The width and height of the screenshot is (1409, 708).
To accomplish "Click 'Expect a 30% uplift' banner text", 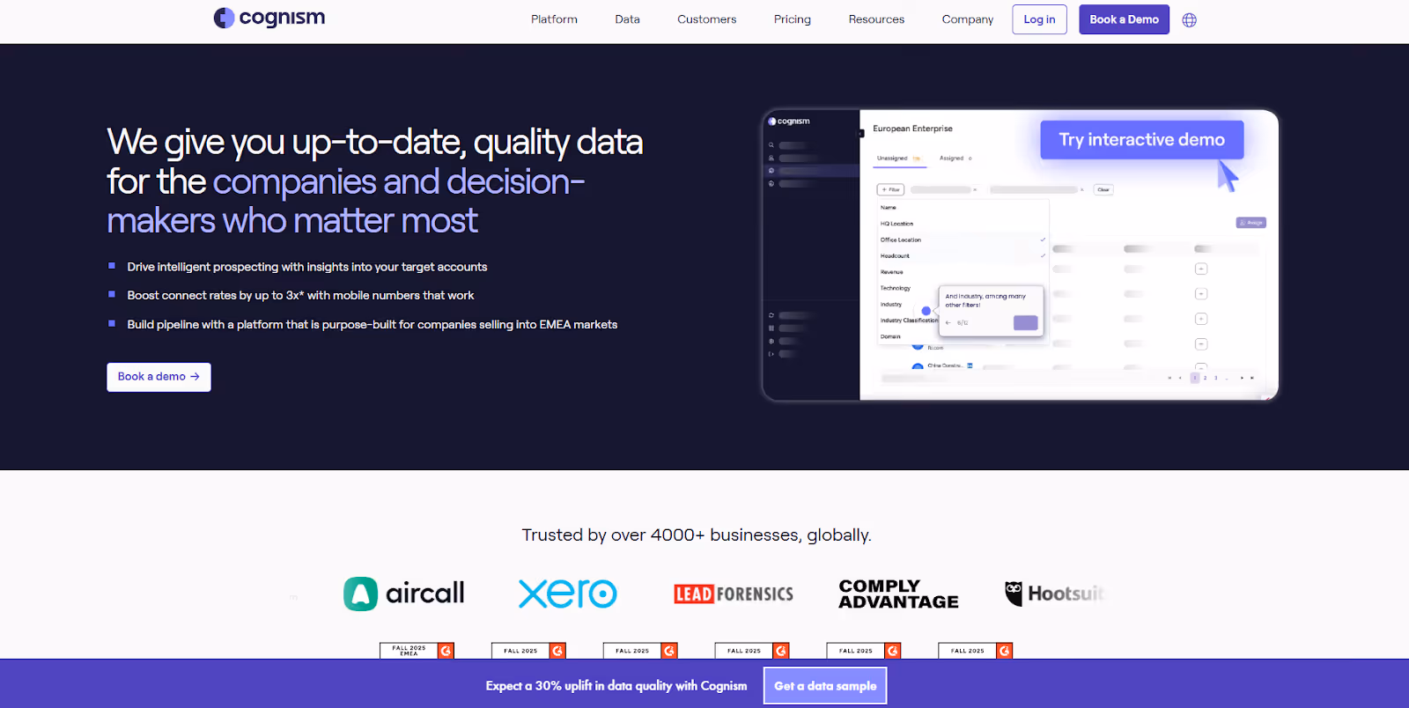I will pos(616,686).
